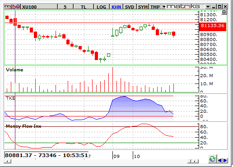Viewport: 233px width, 167px height.
Task: Open the dropdown arrow right of matriks logo
Action: (208, 7)
